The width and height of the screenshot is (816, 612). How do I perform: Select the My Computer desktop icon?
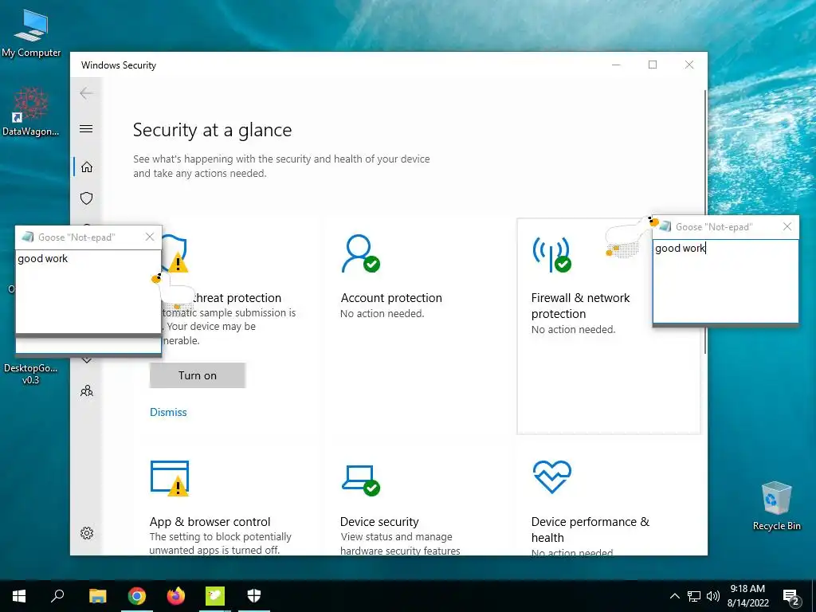point(31,32)
